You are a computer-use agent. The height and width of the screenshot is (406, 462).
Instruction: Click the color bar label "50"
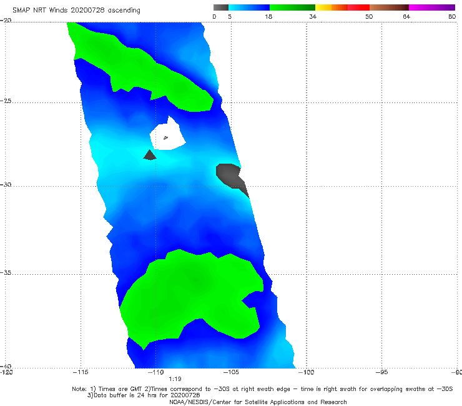pos(369,16)
